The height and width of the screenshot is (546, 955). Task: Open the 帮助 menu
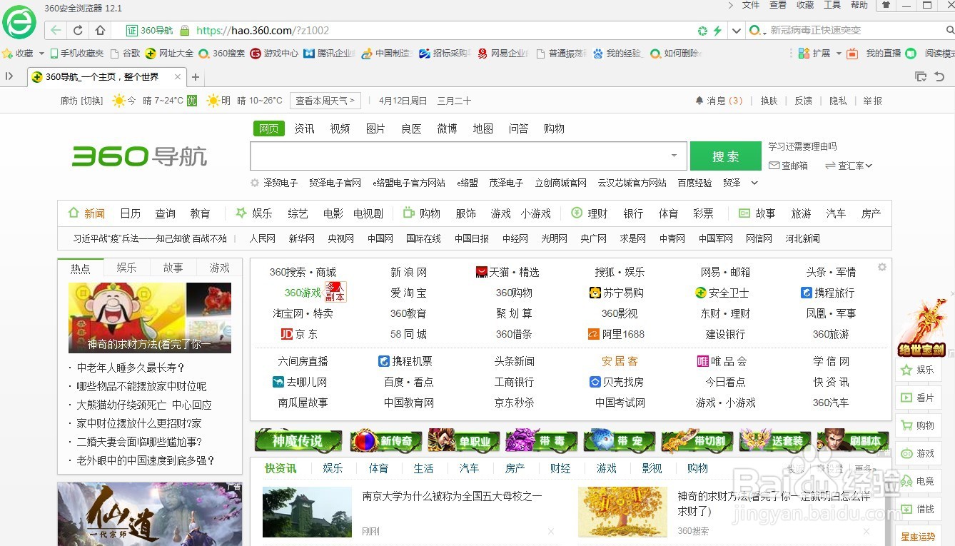pyautogui.click(x=859, y=5)
